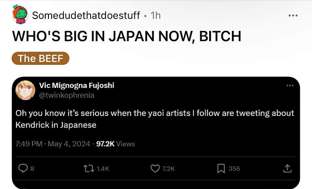Click the 356 bookmarks number
Screen dimensions: 312x189
234,169
